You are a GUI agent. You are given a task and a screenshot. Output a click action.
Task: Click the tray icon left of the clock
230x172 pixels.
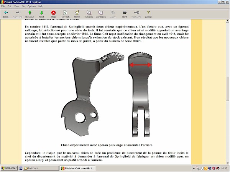tap(218, 169)
